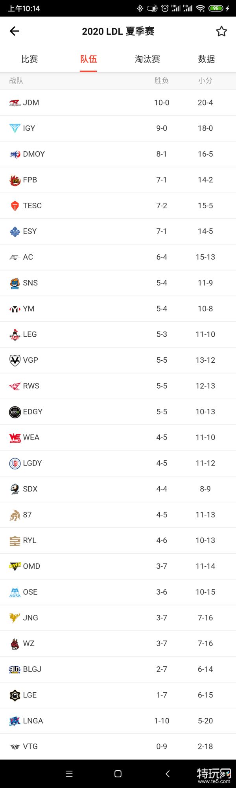Tap the 小分 column header
Viewport: 236px width, 788px height.
point(205,81)
